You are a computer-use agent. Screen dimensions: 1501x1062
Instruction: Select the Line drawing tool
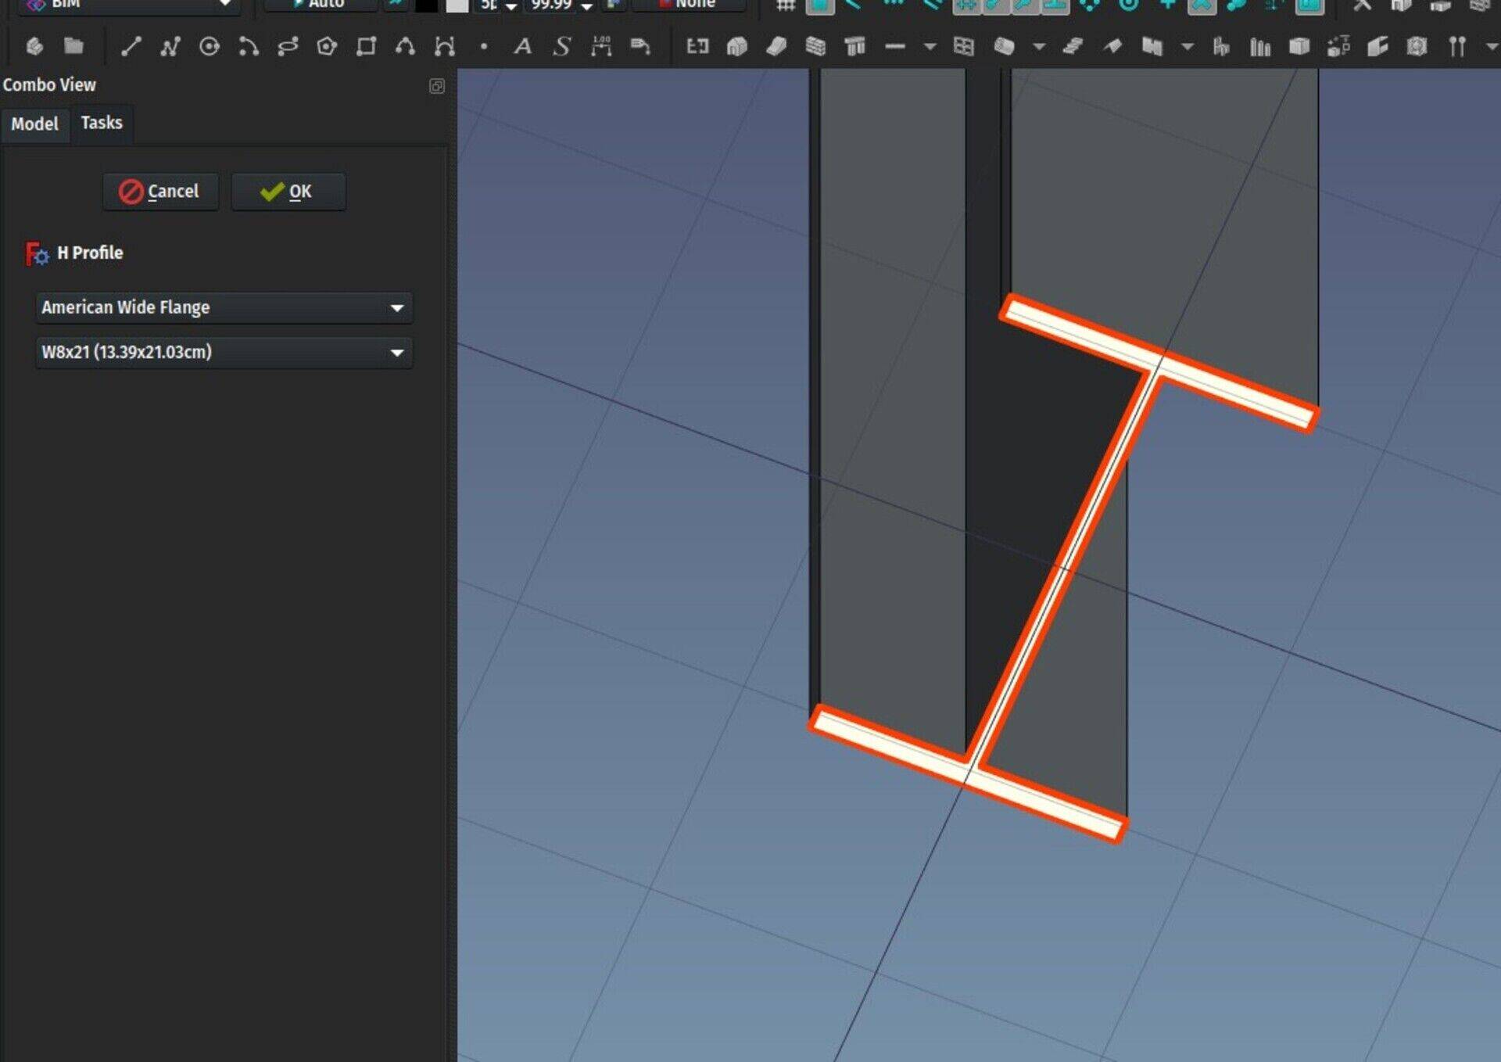click(x=131, y=47)
